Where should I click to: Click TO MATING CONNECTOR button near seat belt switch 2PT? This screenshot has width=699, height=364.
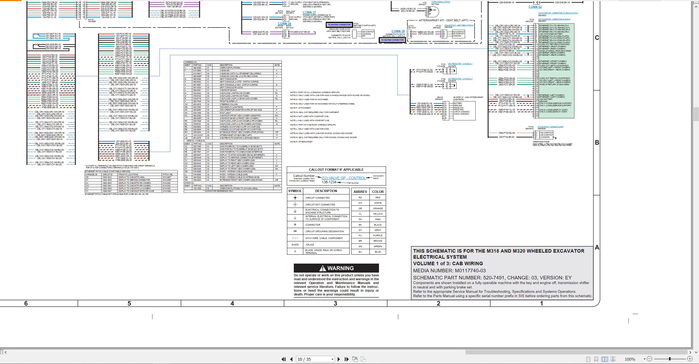pyautogui.click(x=339, y=25)
